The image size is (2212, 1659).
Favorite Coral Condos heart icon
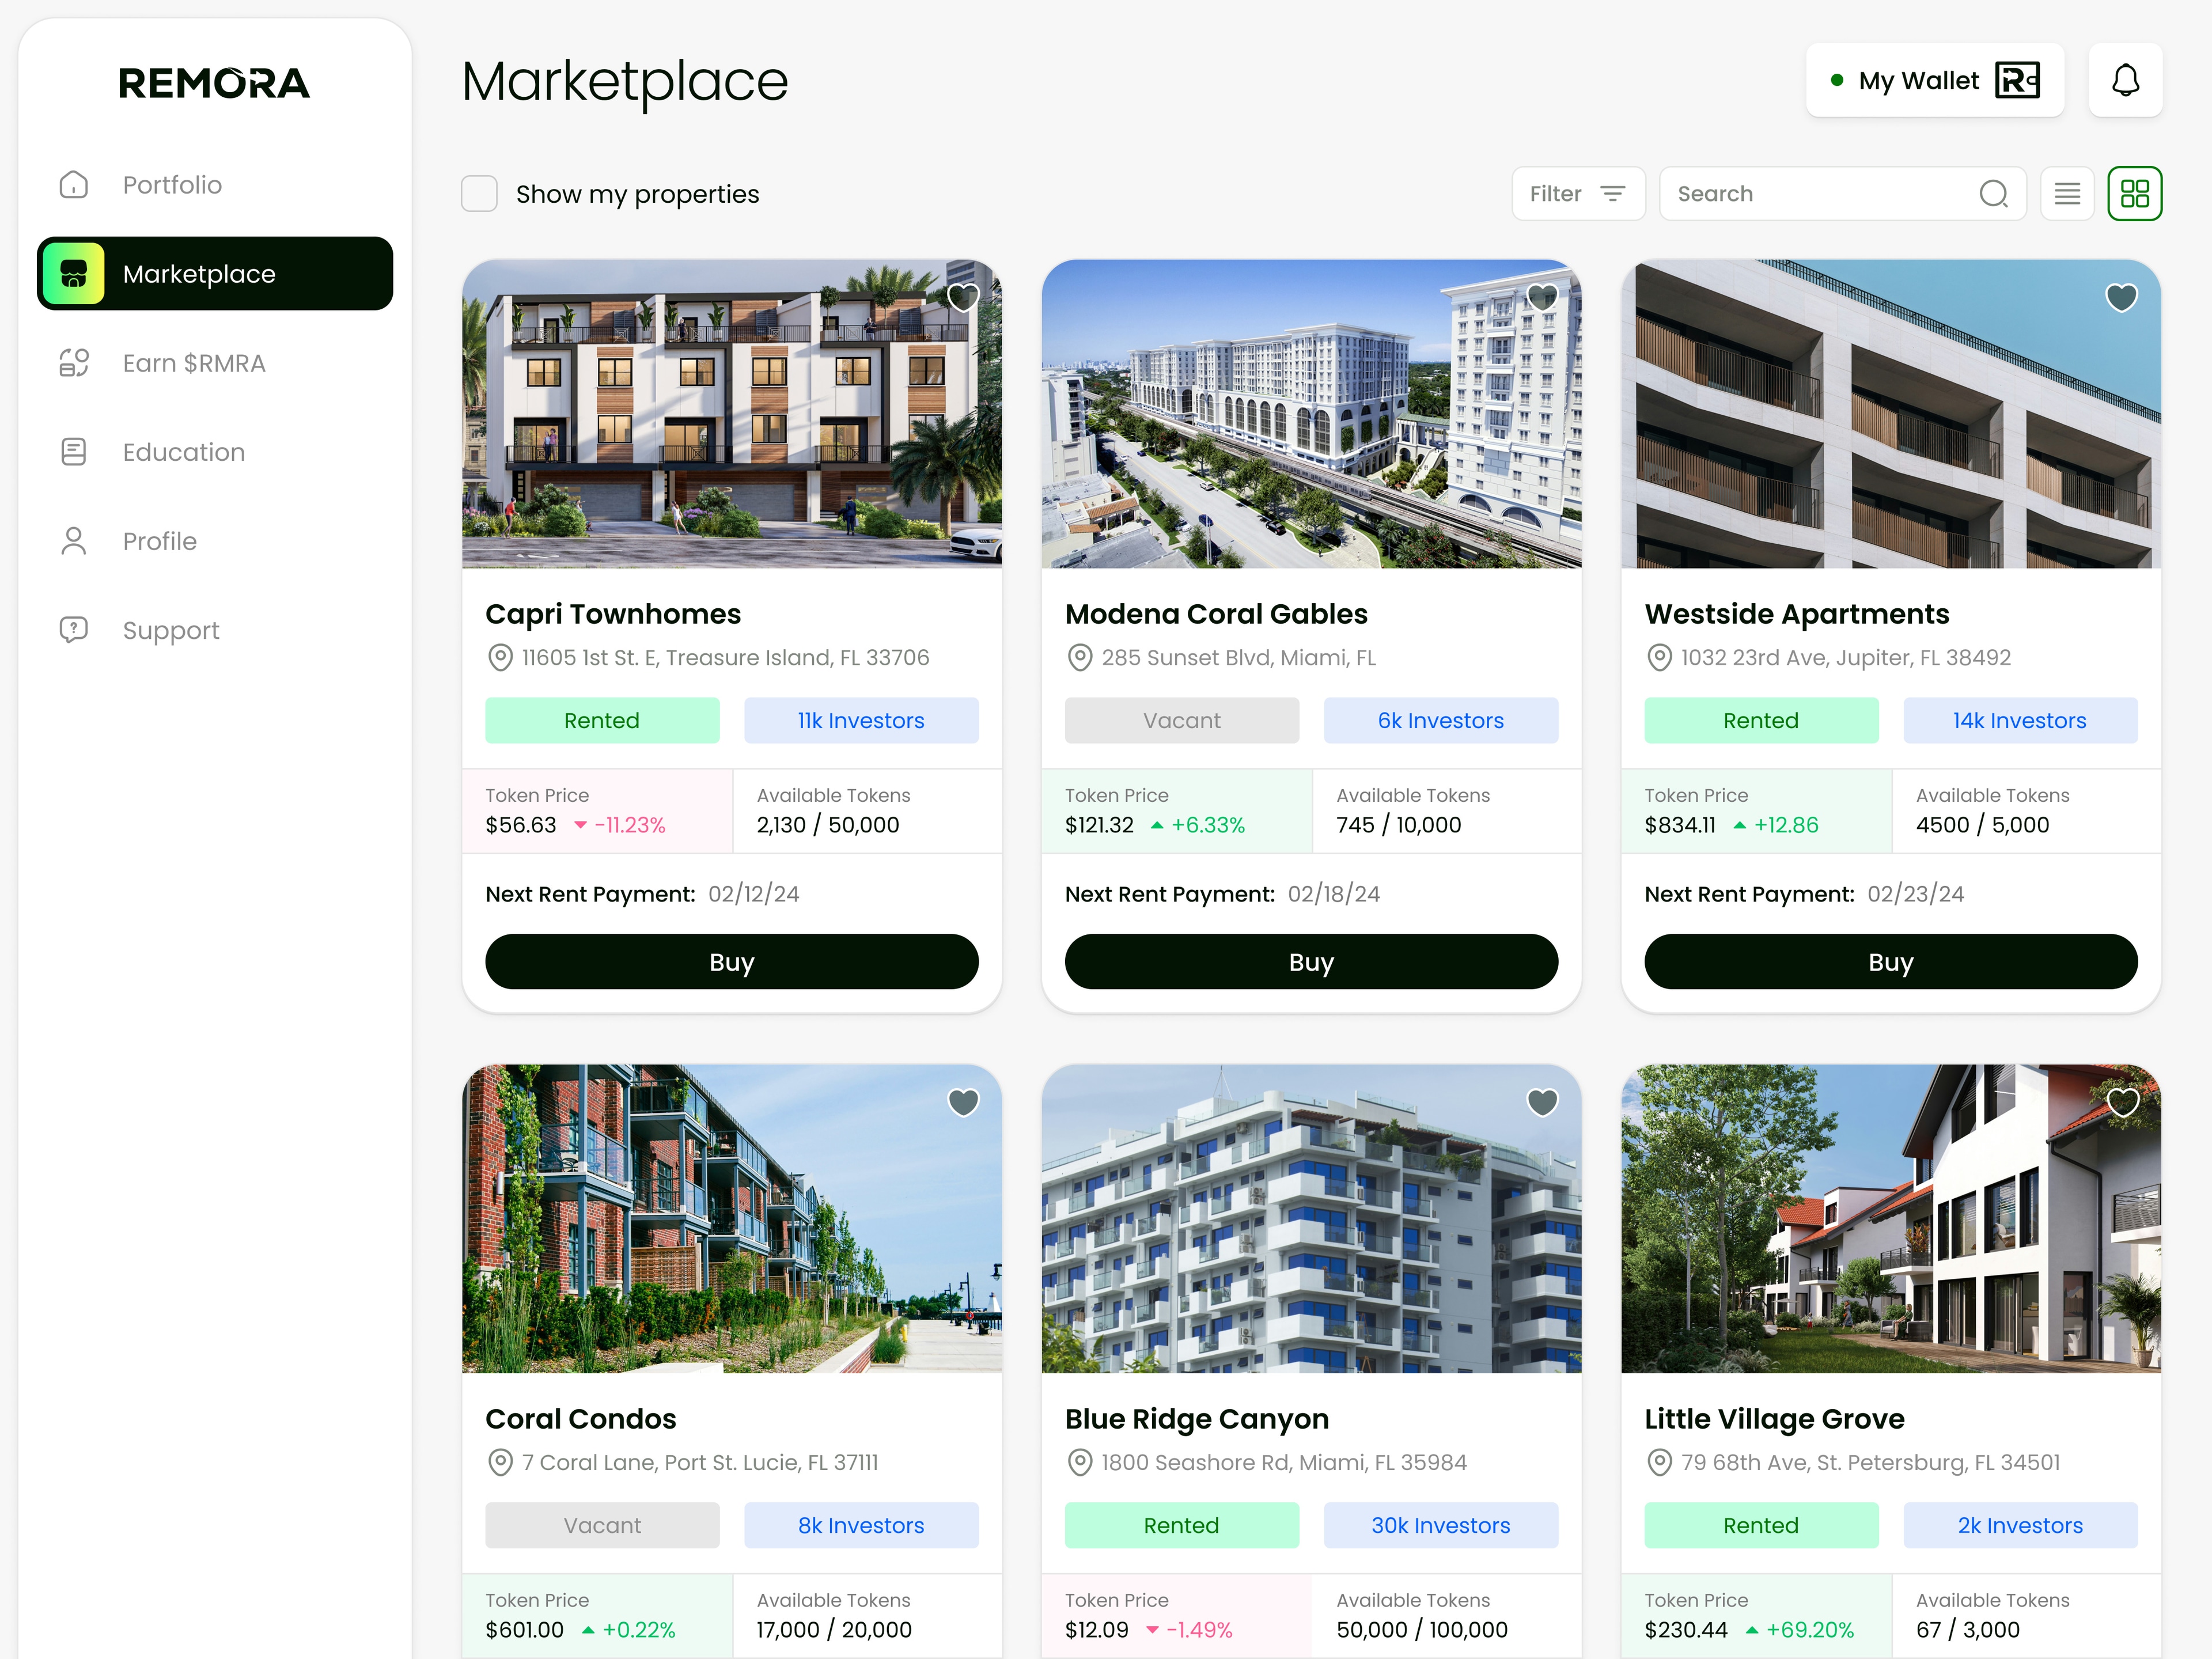coord(963,1102)
